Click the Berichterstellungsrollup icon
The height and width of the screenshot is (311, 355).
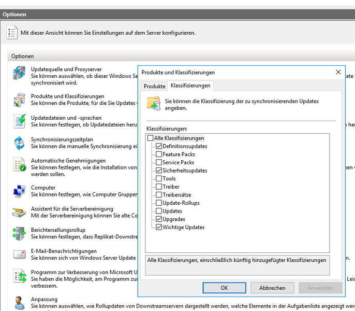[20, 233]
